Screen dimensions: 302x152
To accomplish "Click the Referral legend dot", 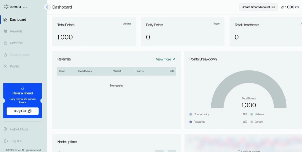I will click(x=252, y=114).
